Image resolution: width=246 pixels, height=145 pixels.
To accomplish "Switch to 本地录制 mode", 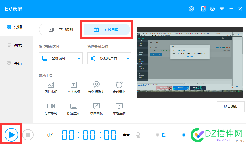I will tap(61, 29).
